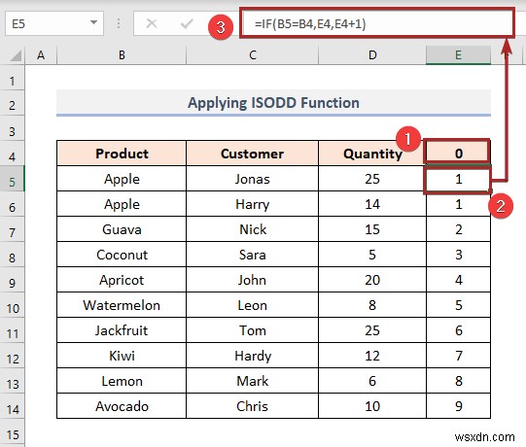Click the 'Quantity' header cell
Viewport: 526px width, 447px height.
tap(372, 154)
